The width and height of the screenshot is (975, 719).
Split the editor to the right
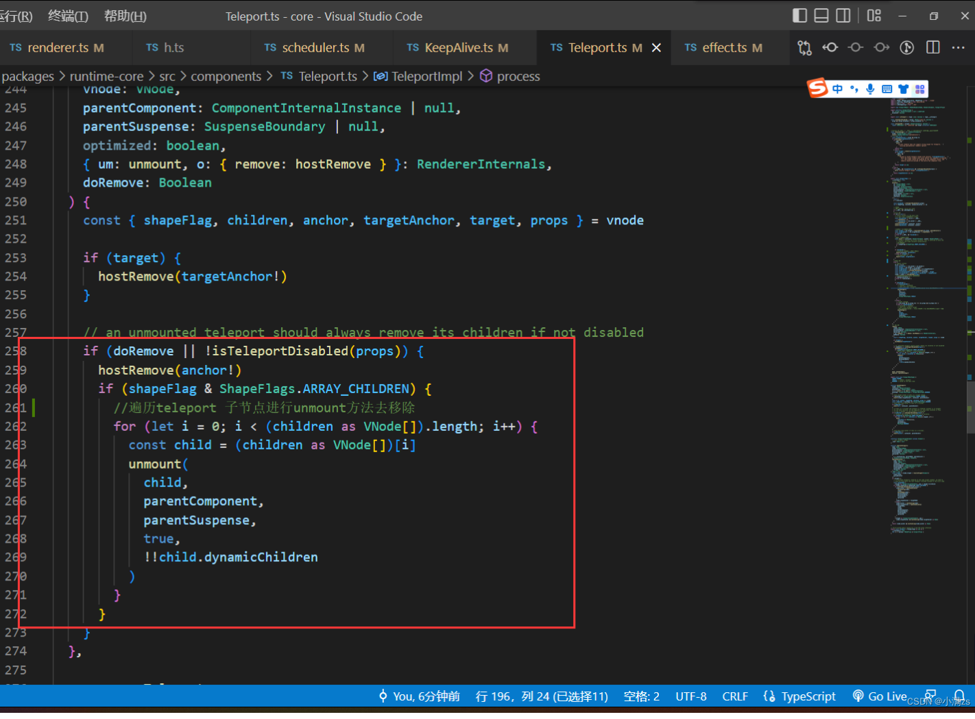932,47
